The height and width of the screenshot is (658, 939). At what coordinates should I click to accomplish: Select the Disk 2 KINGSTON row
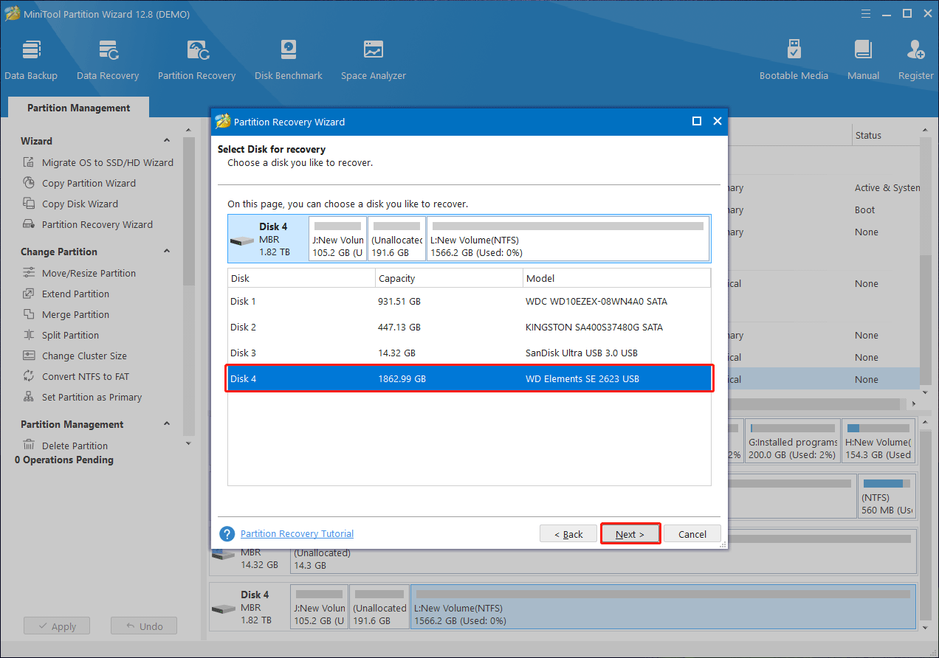(x=469, y=327)
